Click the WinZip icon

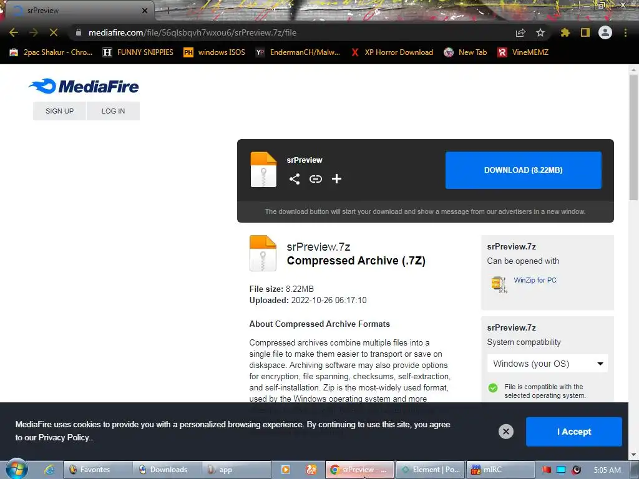click(499, 284)
